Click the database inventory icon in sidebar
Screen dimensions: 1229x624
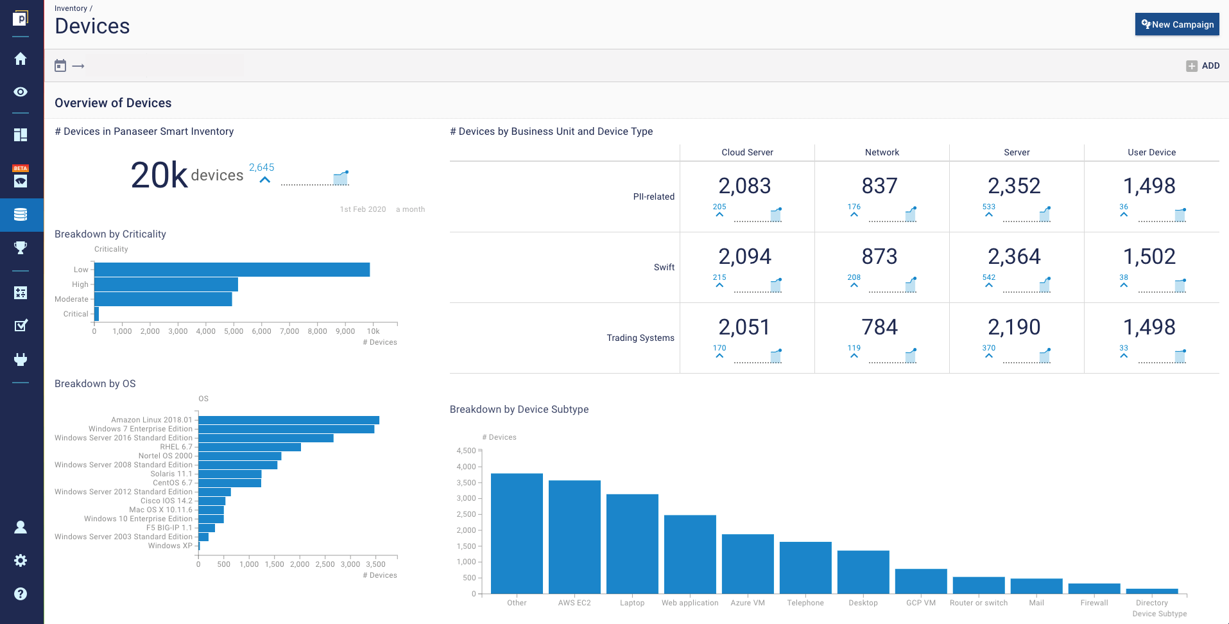click(21, 215)
